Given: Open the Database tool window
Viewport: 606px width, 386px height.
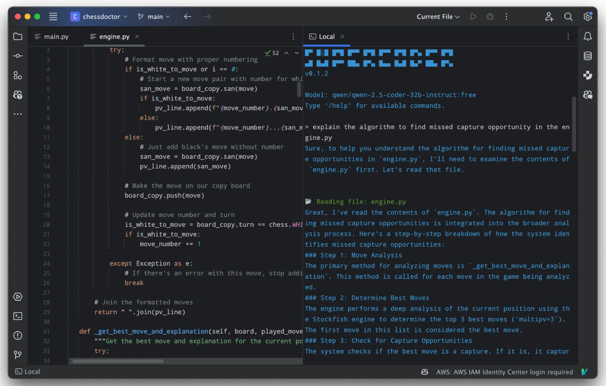Looking at the screenshot, I should click(x=588, y=56).
